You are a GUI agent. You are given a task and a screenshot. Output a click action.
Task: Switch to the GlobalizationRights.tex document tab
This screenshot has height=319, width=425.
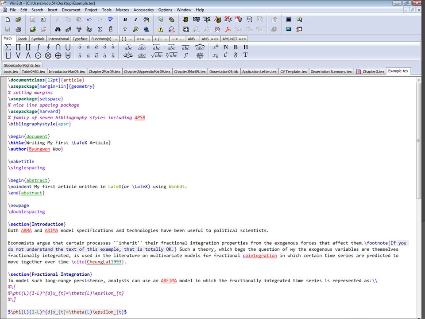(x=22, y=66)
